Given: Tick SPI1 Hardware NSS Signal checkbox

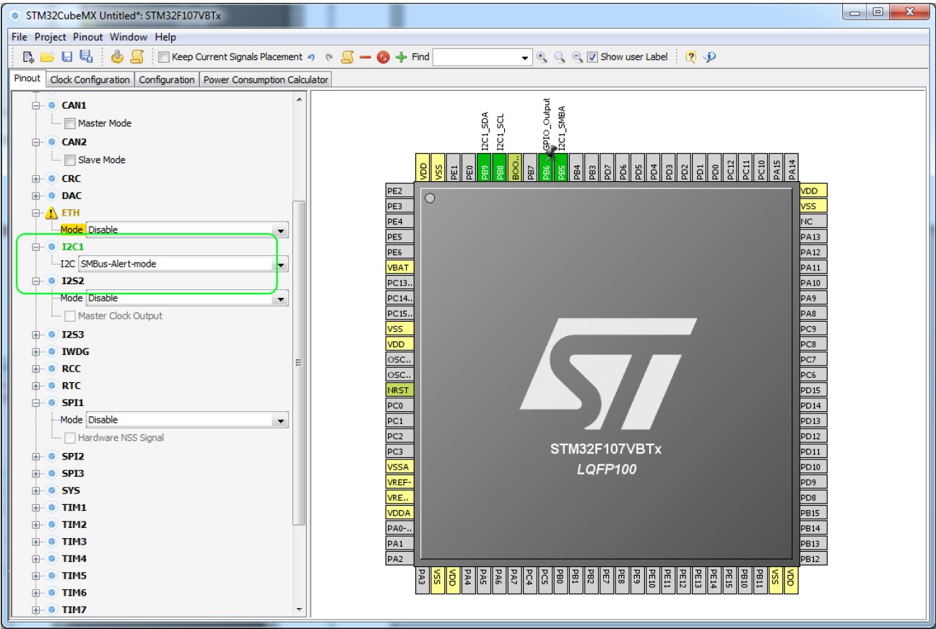Looking at the screenshot, I should click(70, 438).
